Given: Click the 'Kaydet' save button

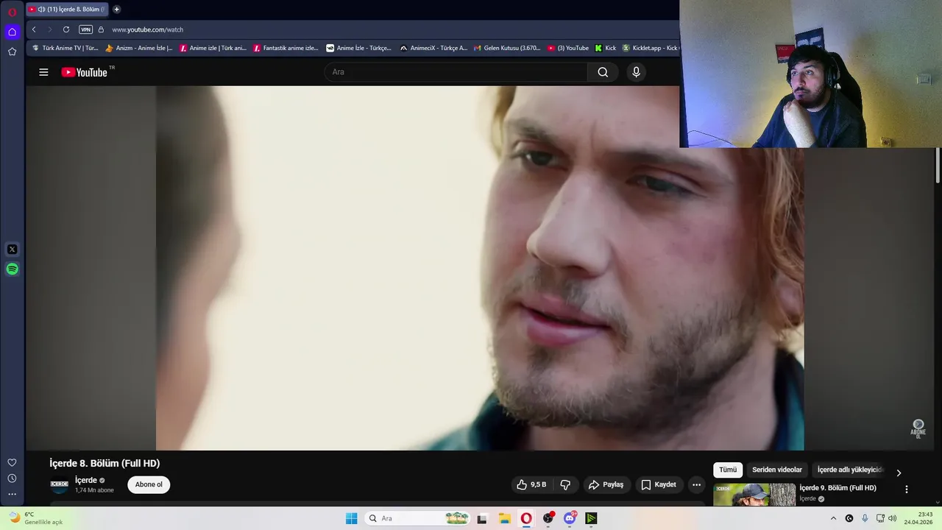Looking at the screenshot, I should pos(659,484).
